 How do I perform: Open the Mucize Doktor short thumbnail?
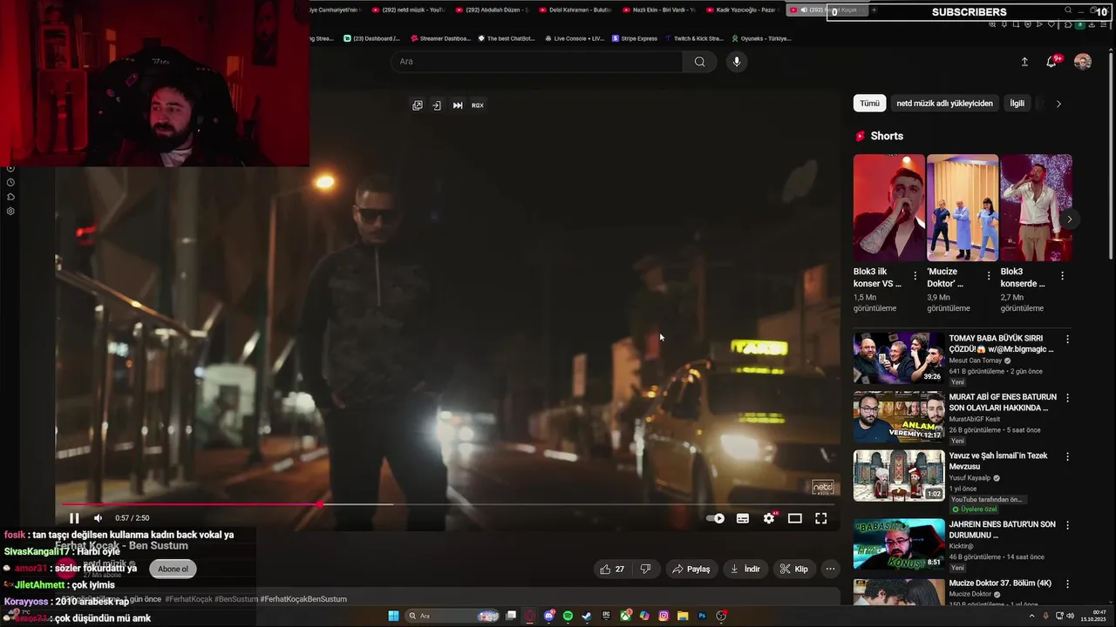pyautogui.click(x=963, y=207)
